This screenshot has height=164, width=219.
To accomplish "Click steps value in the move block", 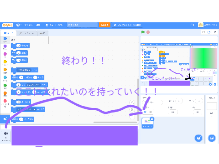I will point(18,46).
